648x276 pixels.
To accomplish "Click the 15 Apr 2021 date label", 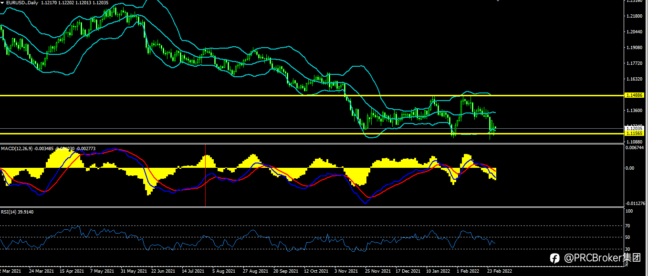I will point(71,271).
